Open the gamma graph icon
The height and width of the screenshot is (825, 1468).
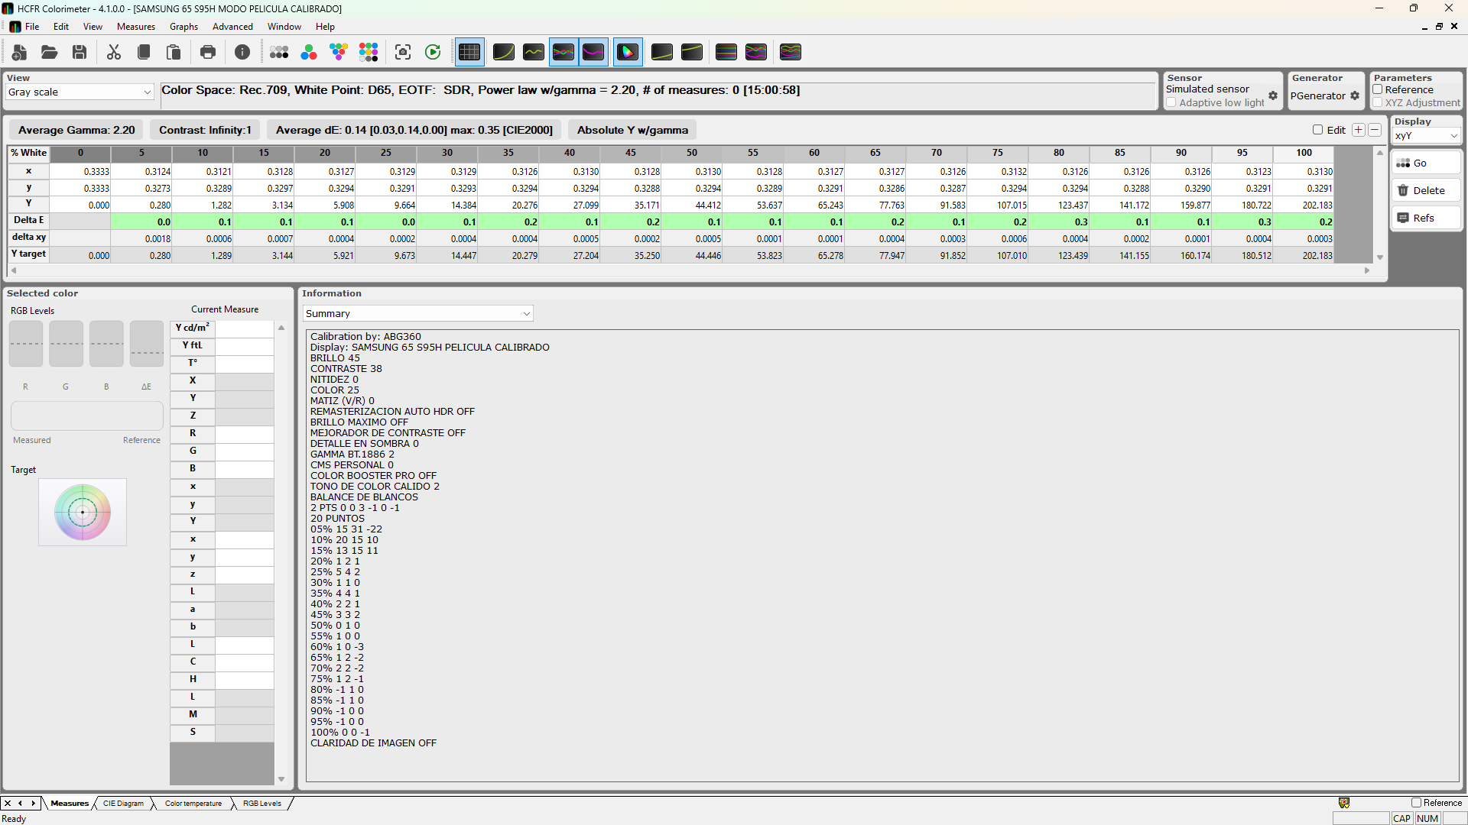[x=534, y=52]
